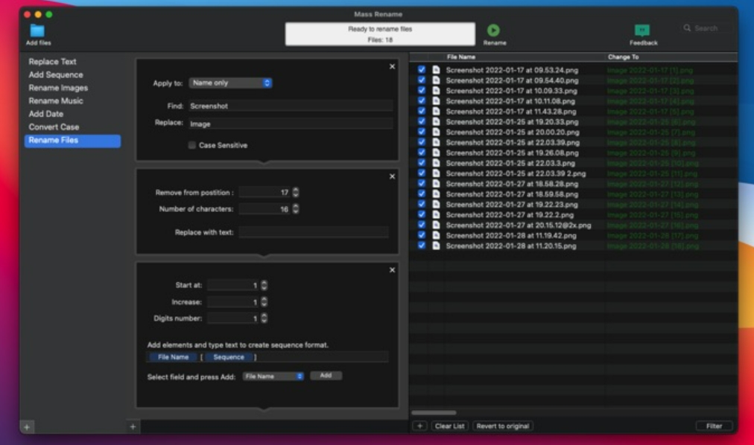Uncheck Screenshot 2022-01-25 at 19.20.33.png
Viewport: 754px width, 445px height.
point(421,121)
